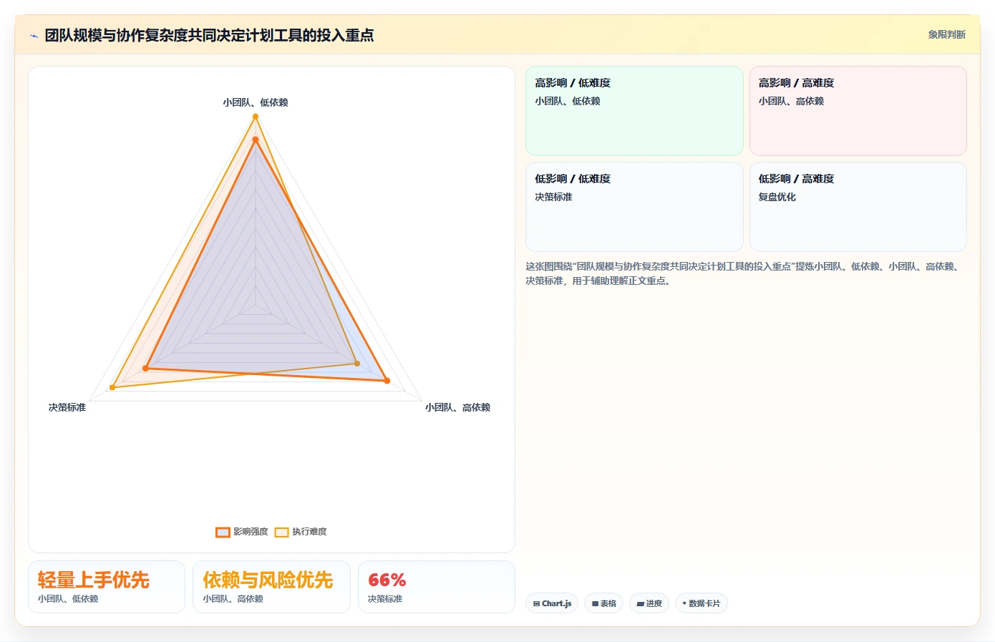Select the 轻量上手优先 summary card
Image resolution: width=995 pixels, height=642 pixels.
[107, 587]
